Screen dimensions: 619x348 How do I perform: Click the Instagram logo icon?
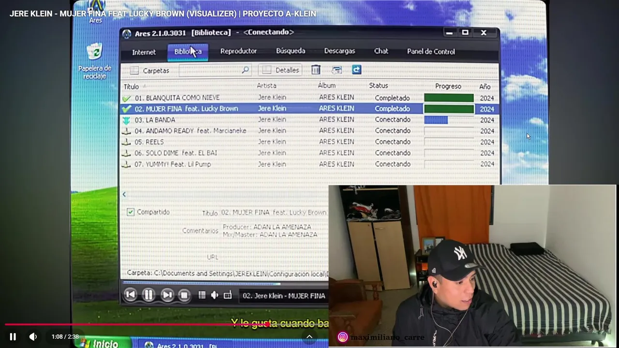[342, 337]
